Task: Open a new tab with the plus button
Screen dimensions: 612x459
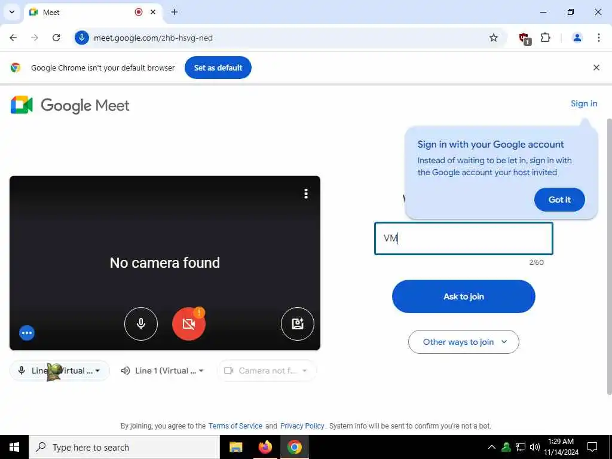Action: [x=175, y=12]
